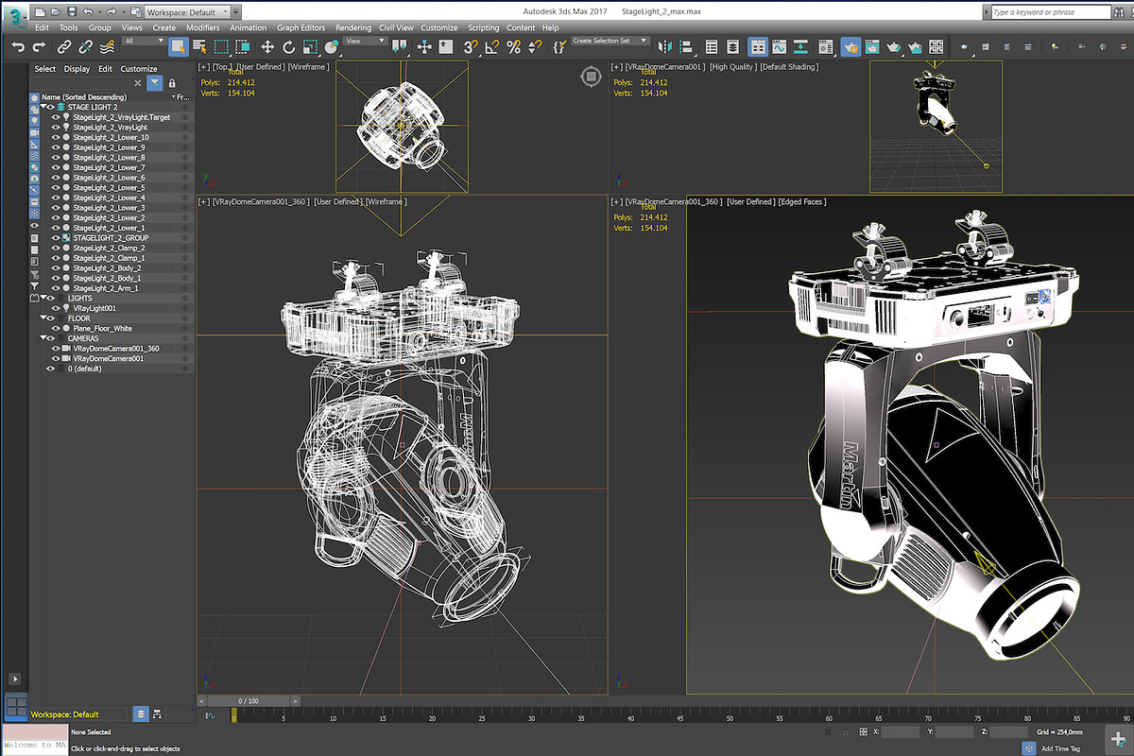Hide Plane_Floor_White via eye icon

(x=56, y=329)
